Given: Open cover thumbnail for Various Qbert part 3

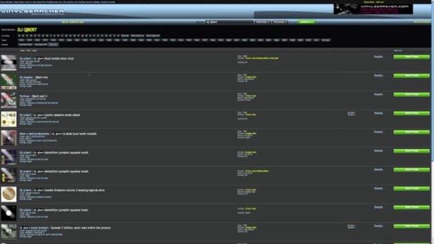Looking at the screenshot, I should [9, 100].
